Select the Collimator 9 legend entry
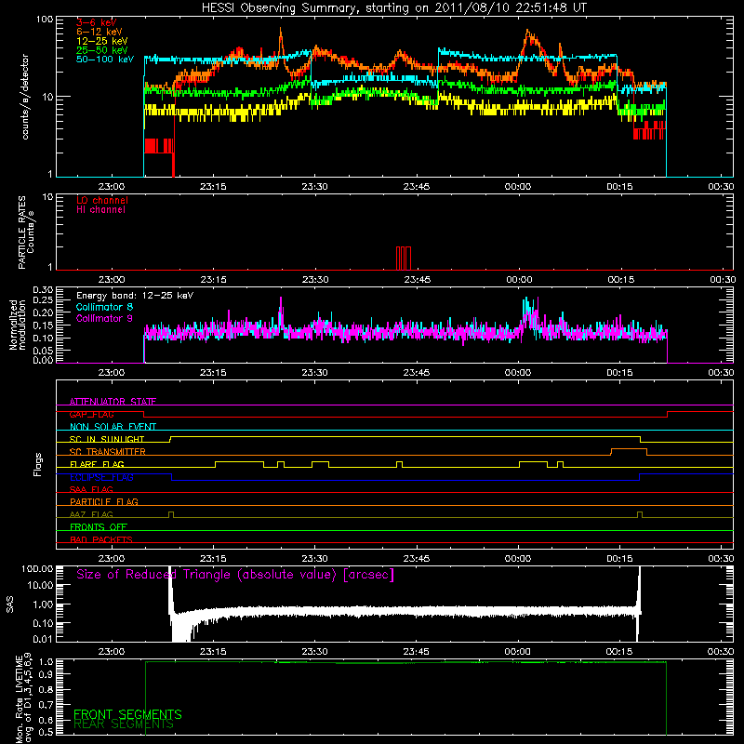The width and height of the screenshot is (744, 744). click(104, 318)
